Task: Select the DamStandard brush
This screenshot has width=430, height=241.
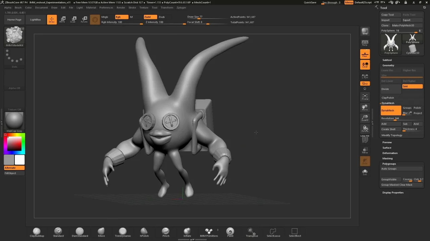Action: [80, 232]
